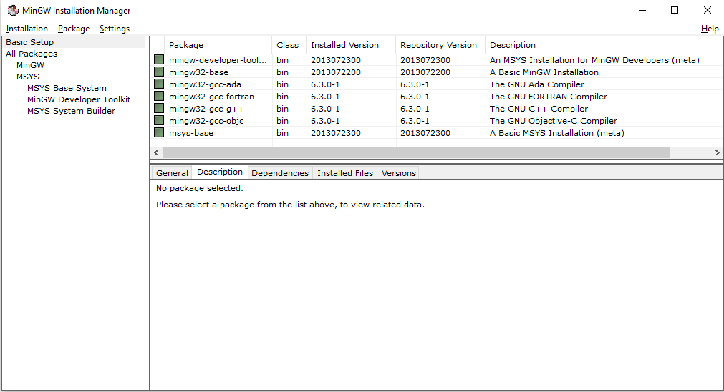724x392 pixels.
Task: Click the horizontal scrollbar right arrow
Action: point(717,152)
